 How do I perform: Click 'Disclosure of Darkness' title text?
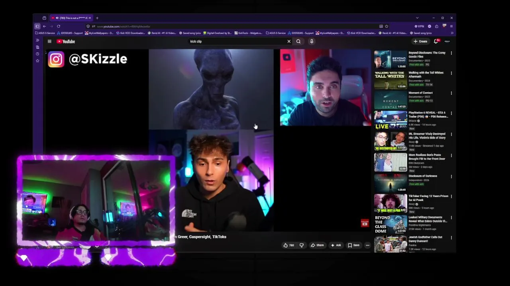point(423,176)
